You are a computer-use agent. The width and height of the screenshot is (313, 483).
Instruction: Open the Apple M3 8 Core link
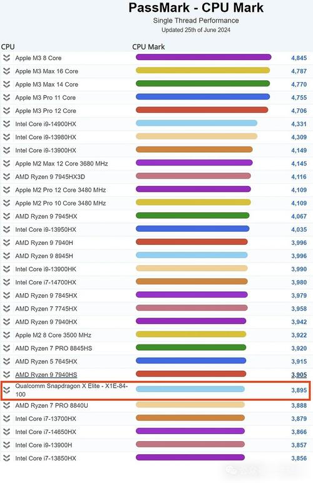click(38, 58)
